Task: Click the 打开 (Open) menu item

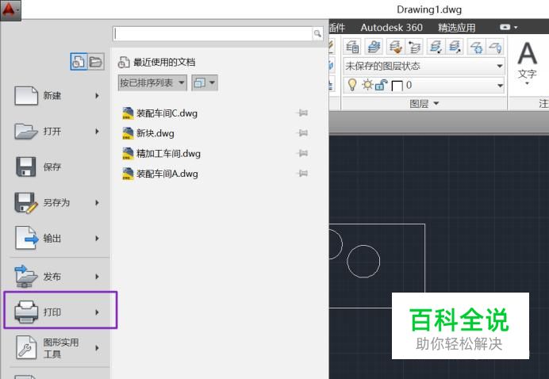Action: coord(58,132)
